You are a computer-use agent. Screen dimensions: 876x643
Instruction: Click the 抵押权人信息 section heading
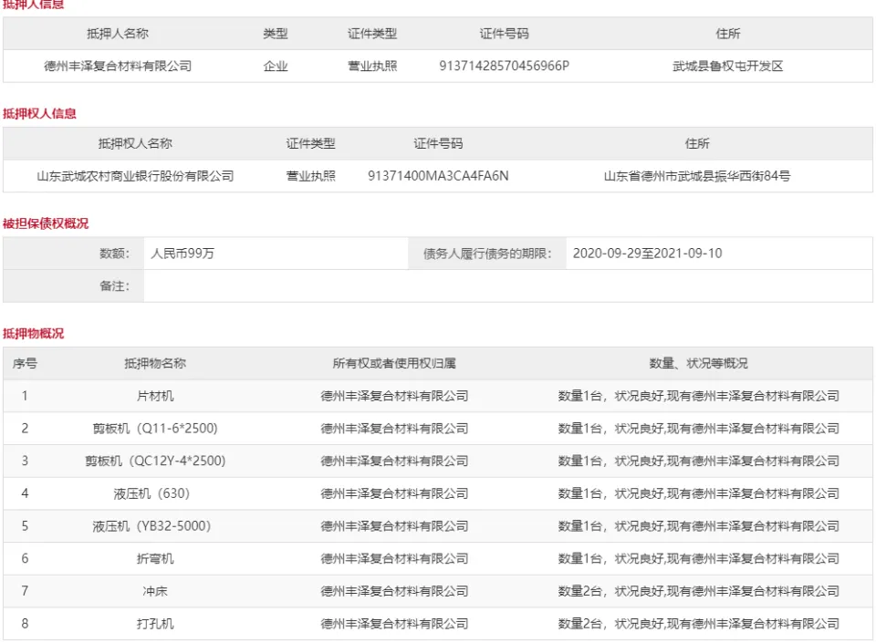pyautogui.click(x=39, y=113)
